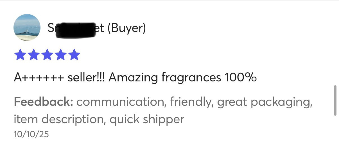Click the "(Buyer)" label

pyautogui.click(x=126, y=28)
